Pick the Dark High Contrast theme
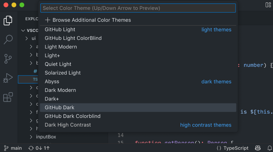273x152 pixels. (x=68, y=125)
